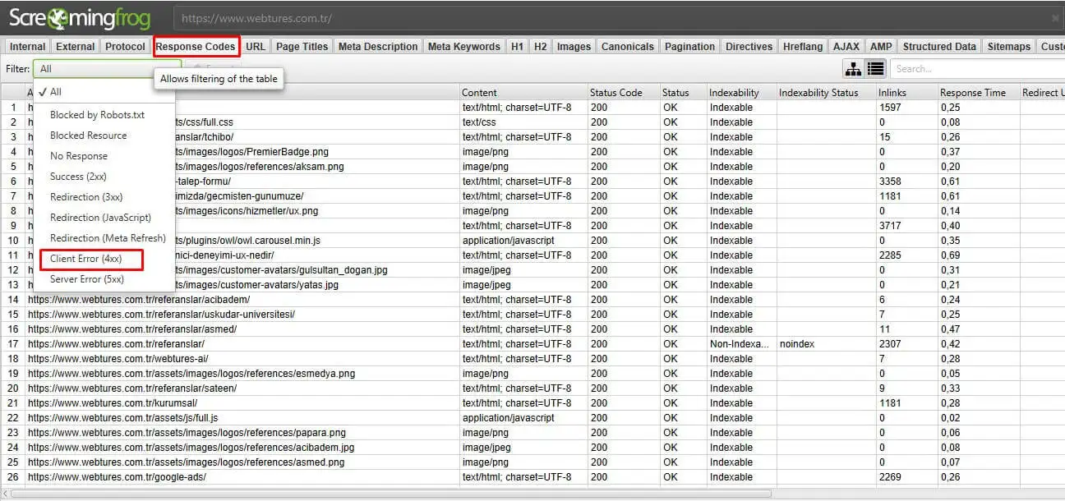The width and height of the screenshot is (1065, 501).
Task: Open the Sitemaps tab
Action: [x=1008, y=46]
